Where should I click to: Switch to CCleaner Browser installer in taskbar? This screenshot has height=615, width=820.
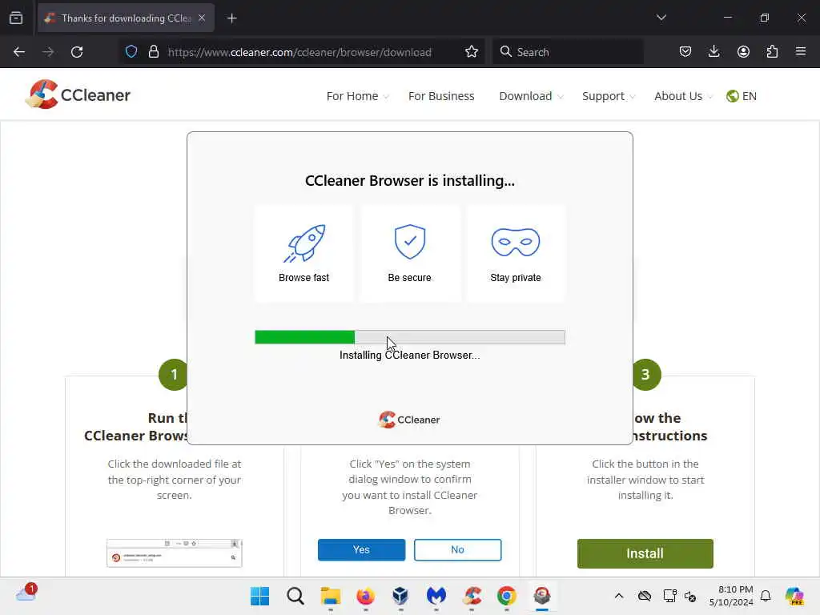coord(542,596)
